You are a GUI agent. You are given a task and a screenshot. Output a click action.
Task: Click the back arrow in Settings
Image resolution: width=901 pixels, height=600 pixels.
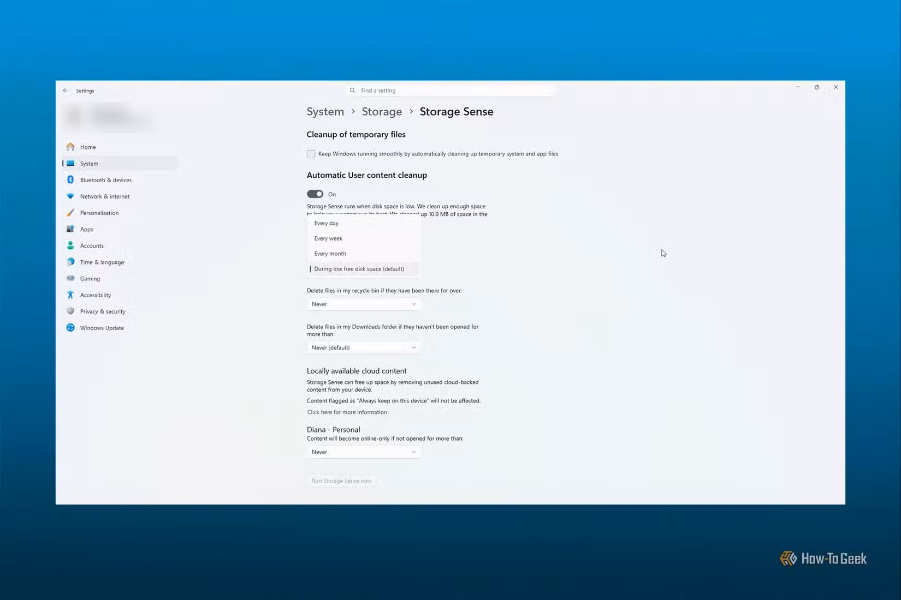coord(66,91)
